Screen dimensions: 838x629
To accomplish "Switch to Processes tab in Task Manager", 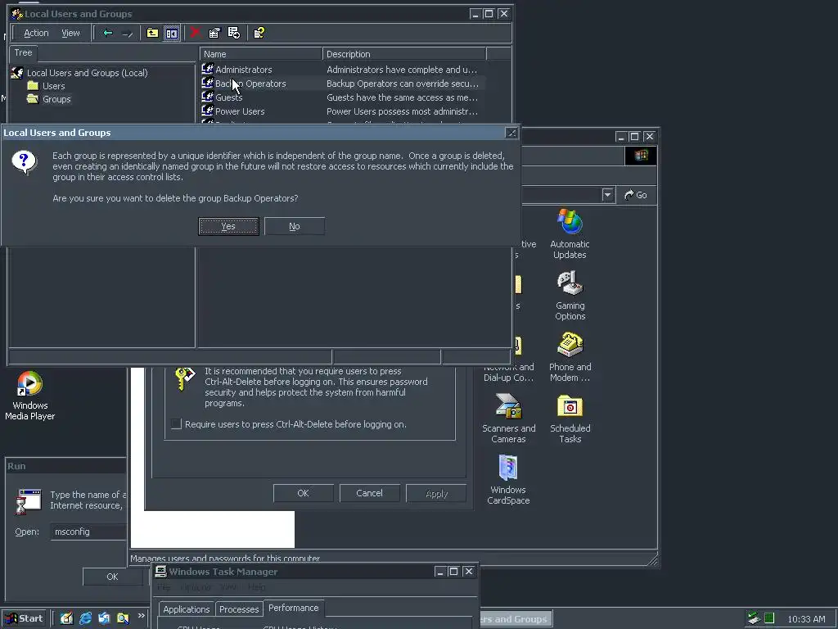I will tap(239, 609).
